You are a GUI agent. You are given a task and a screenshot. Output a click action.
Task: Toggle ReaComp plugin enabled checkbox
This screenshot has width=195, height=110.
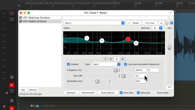[x=21, y=18]
